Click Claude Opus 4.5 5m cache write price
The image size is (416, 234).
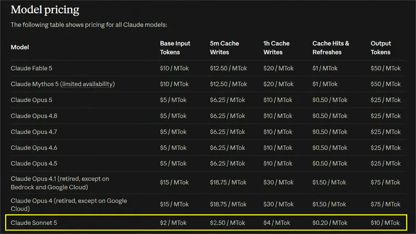coord(227,163)
